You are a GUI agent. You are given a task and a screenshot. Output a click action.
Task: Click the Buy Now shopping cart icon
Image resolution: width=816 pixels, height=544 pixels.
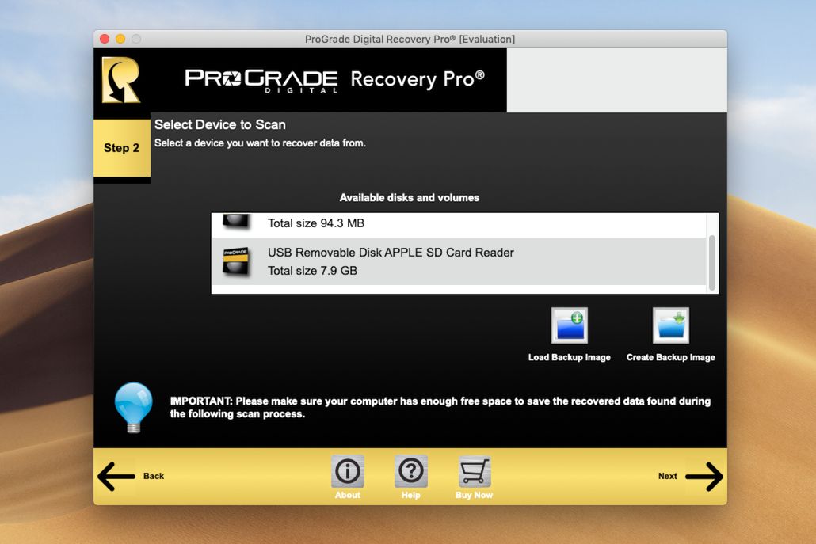474,471
